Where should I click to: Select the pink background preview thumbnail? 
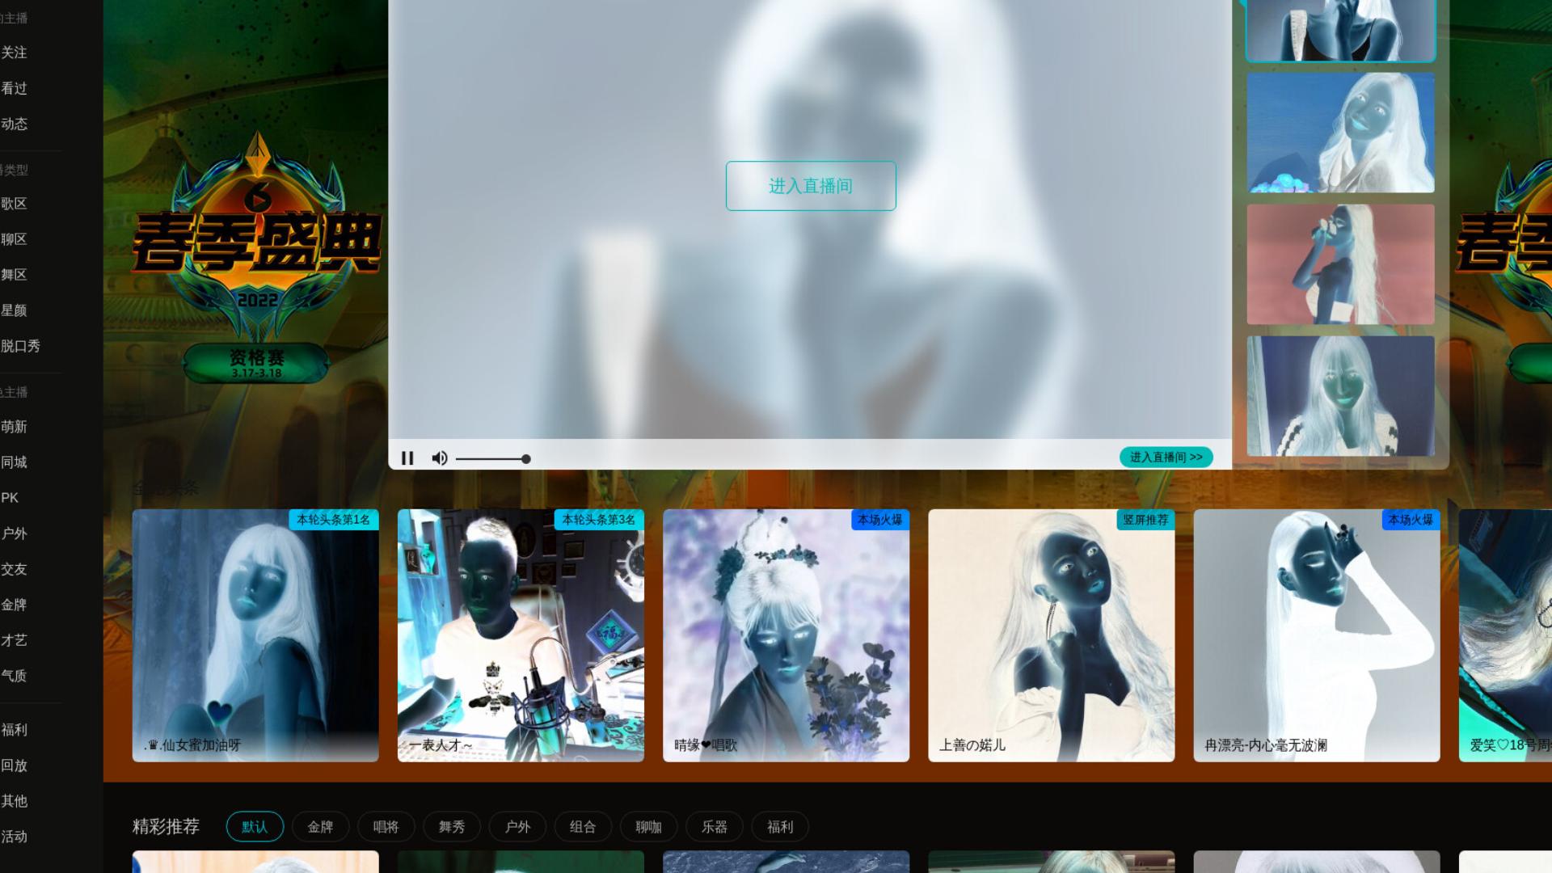(1340, 264)
